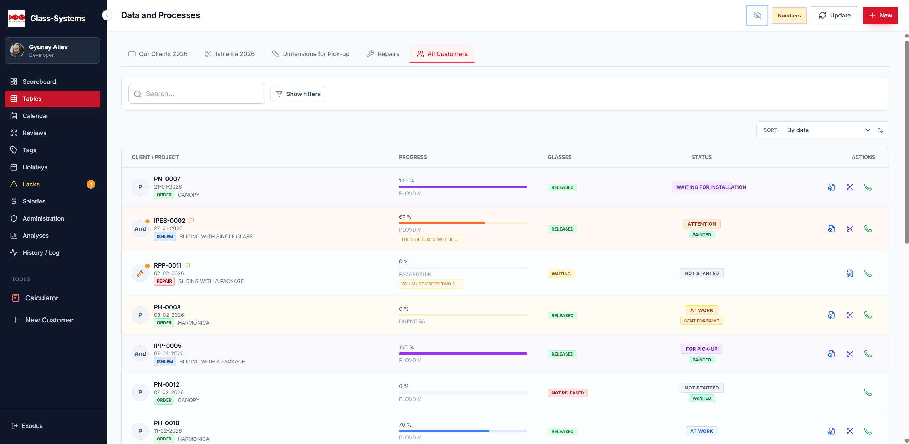909x444 pixels.
Task: Open the Calculator tool in the sidebar
Action: coord(42,298)
